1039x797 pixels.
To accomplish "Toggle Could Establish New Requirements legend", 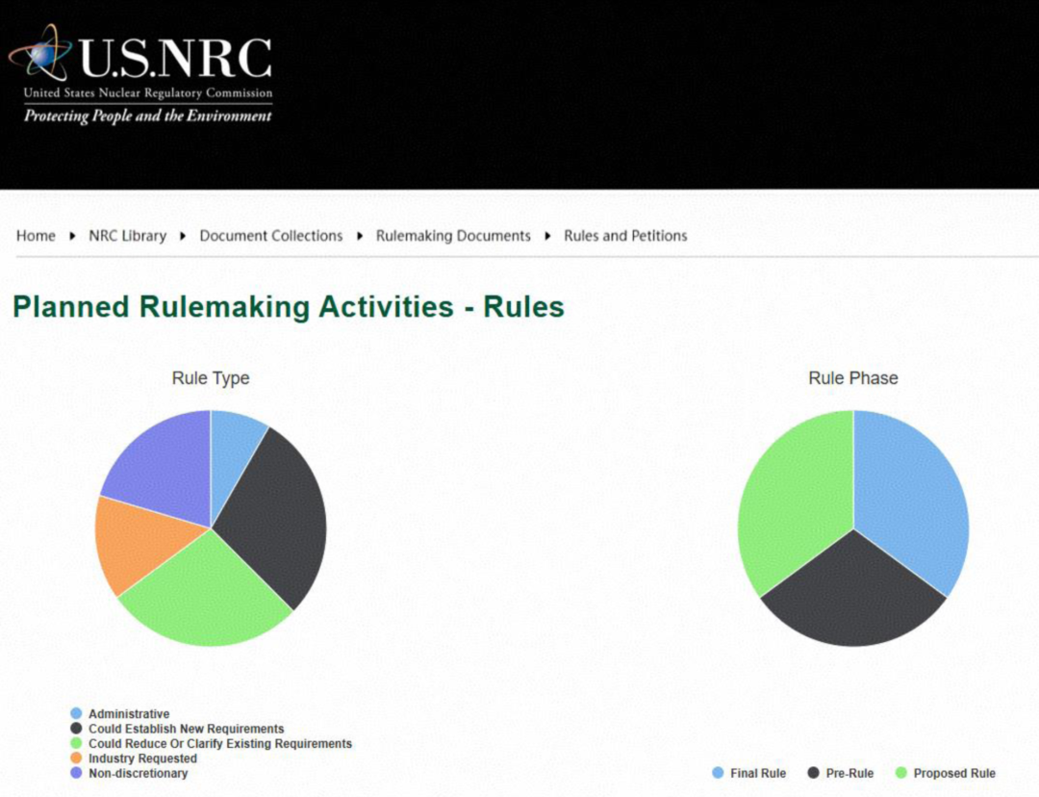I will click(x=186, y=729).
